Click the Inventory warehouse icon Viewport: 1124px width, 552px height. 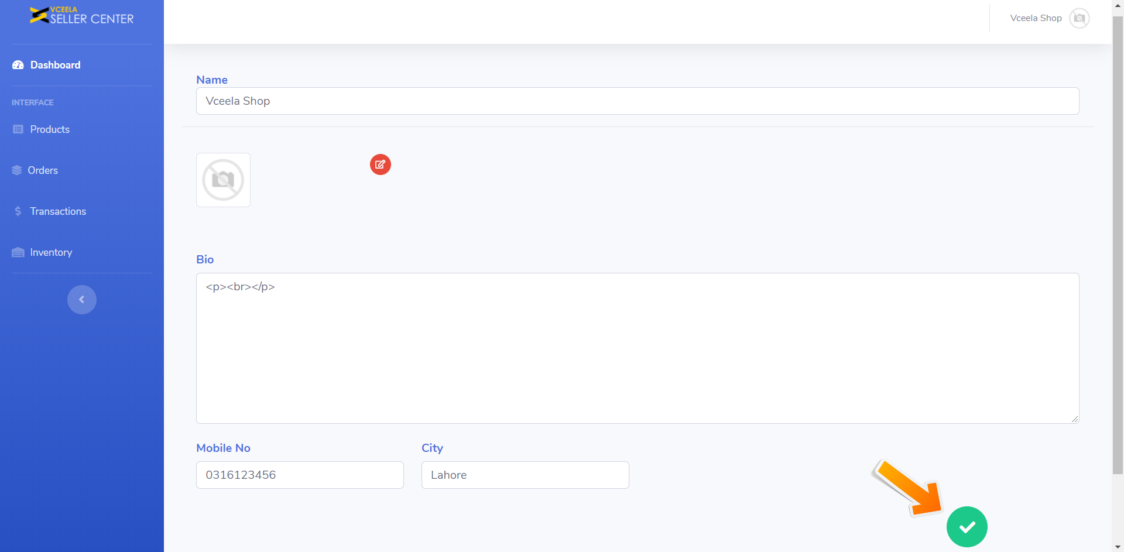point(18,252)
